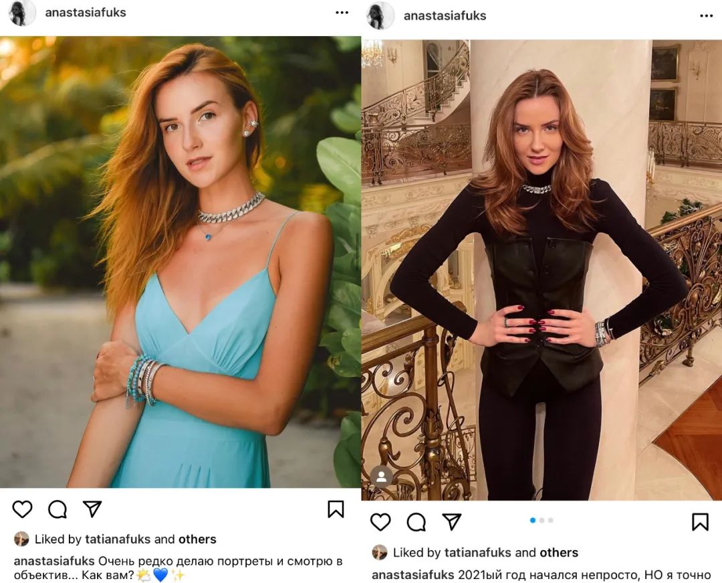Like the right post with the heart icon

[x=380, y=522]
